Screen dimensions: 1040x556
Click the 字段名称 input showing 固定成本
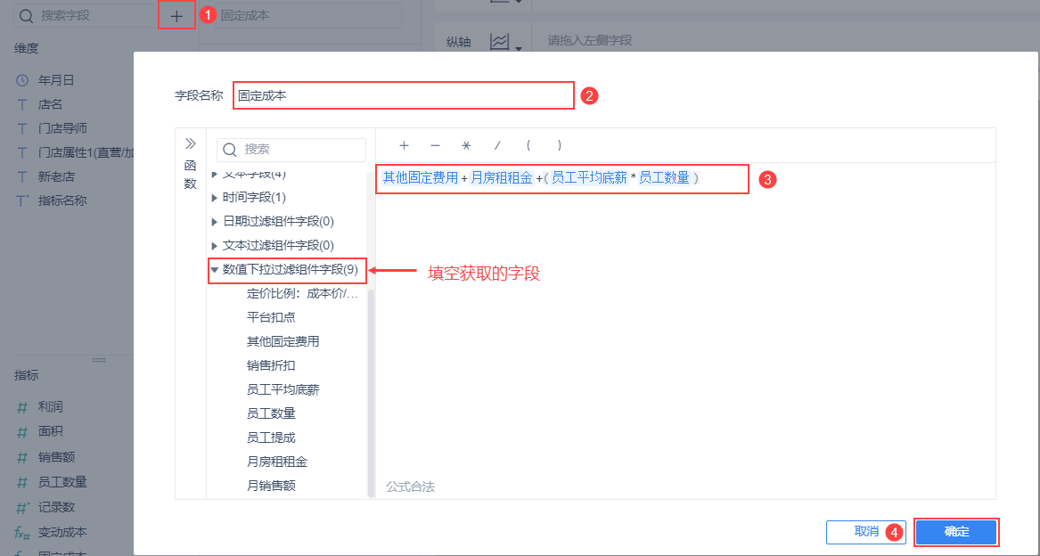pyautogui.click(x=401, y=94)
